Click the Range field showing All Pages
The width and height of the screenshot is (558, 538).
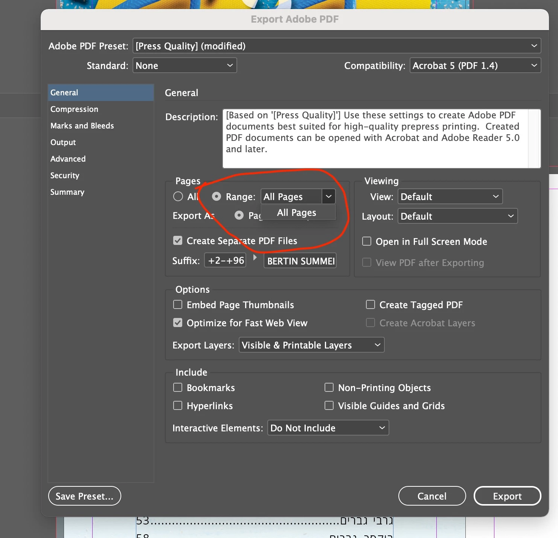coord(291,197)
